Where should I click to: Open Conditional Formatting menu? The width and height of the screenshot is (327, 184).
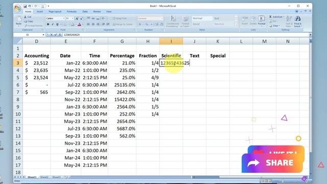pyautogui.click(x=173, y=21)
